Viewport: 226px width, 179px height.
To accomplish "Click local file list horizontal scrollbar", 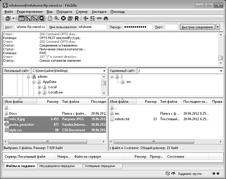I will [48, 141].
